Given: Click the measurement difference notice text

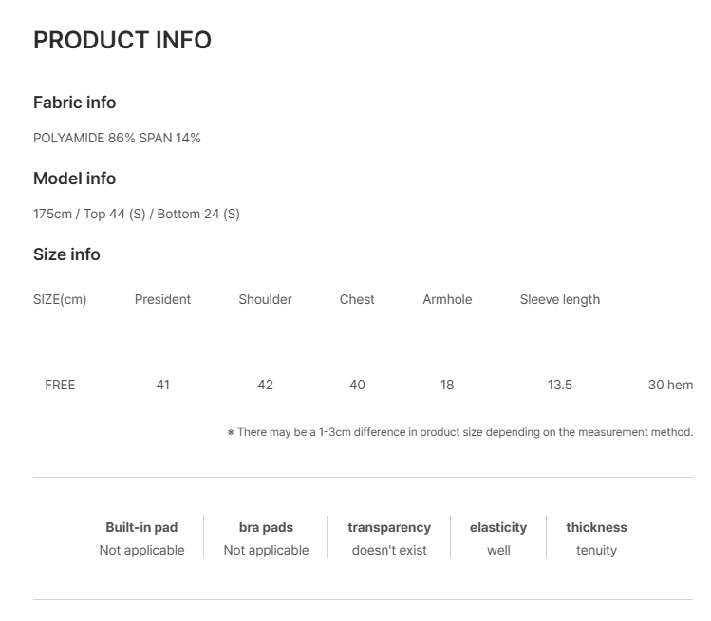Looking at the screenshot, I should 460,432.
